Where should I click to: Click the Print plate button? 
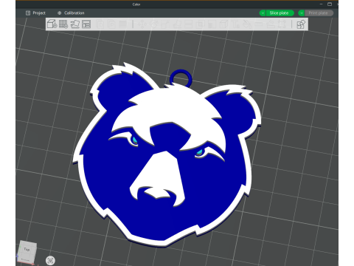(319, 13)
